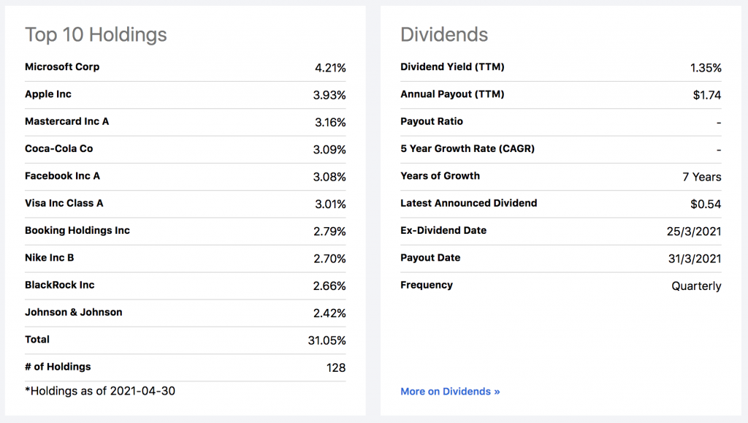Select the BlackRock Inc holding name

tap(60, 285)
